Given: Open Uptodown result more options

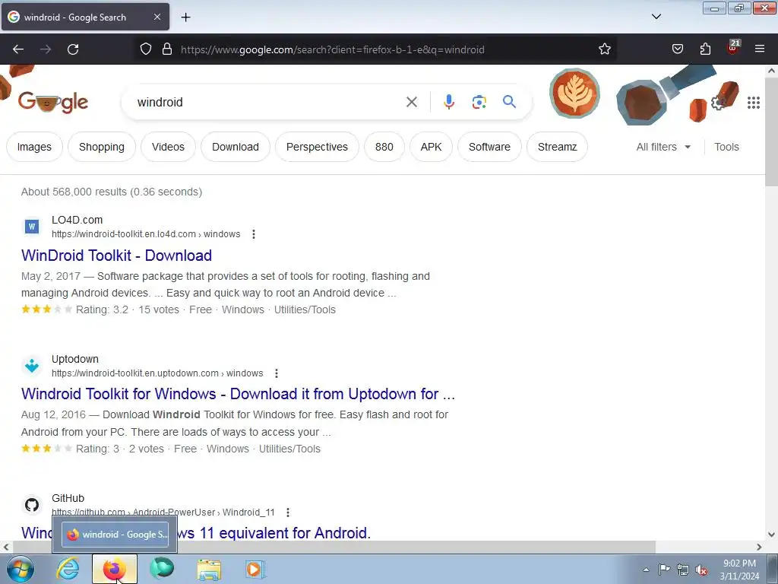Looking at the screenshot, I should click(277, 373).
